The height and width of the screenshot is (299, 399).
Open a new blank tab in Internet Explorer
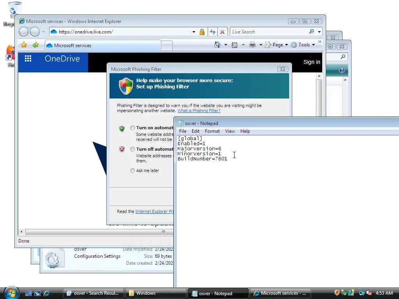(167, 46)
